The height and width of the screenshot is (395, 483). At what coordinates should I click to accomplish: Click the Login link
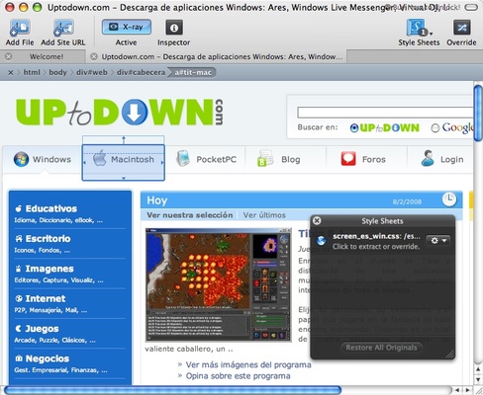point(452,160)
